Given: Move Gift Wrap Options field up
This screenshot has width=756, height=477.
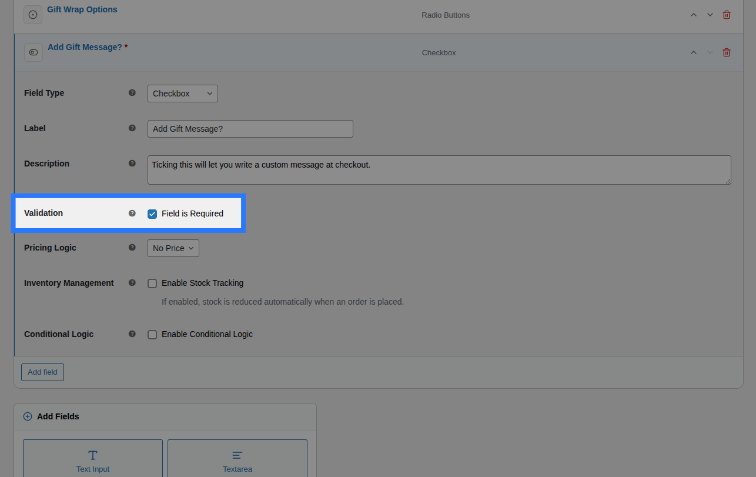Looking at the screenshot, I should pos(694,15).
